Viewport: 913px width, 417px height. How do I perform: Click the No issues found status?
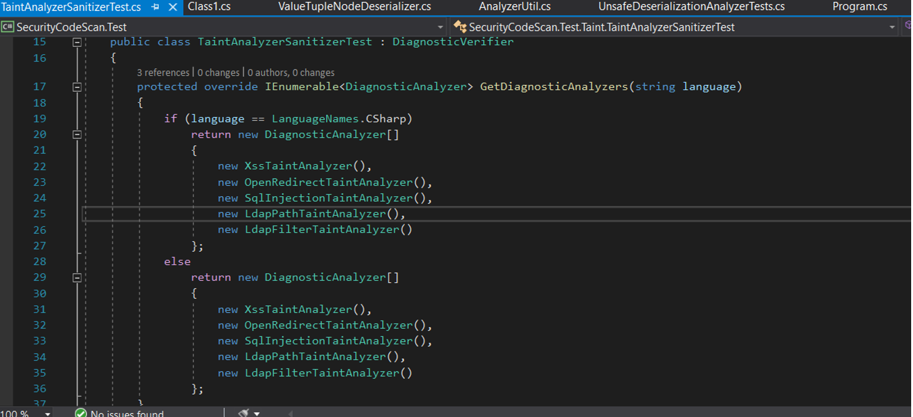127,413
